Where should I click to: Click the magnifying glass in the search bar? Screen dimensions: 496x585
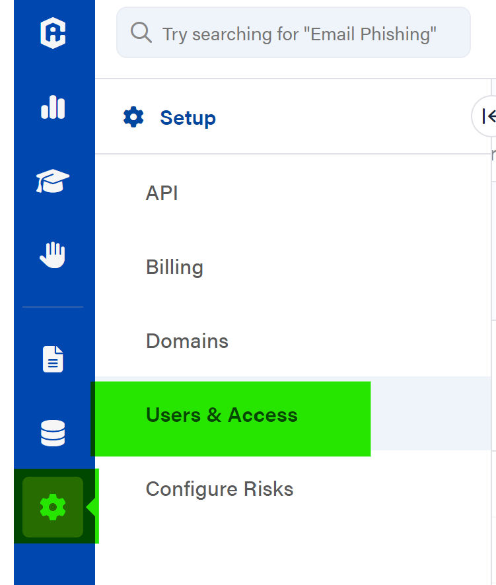pos(141,32)
